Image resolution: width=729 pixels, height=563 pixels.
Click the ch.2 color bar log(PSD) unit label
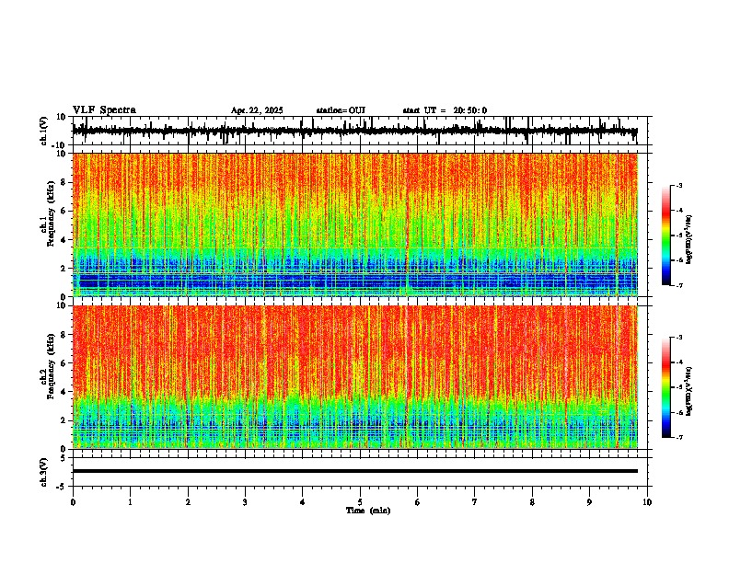tap(689, 391)
